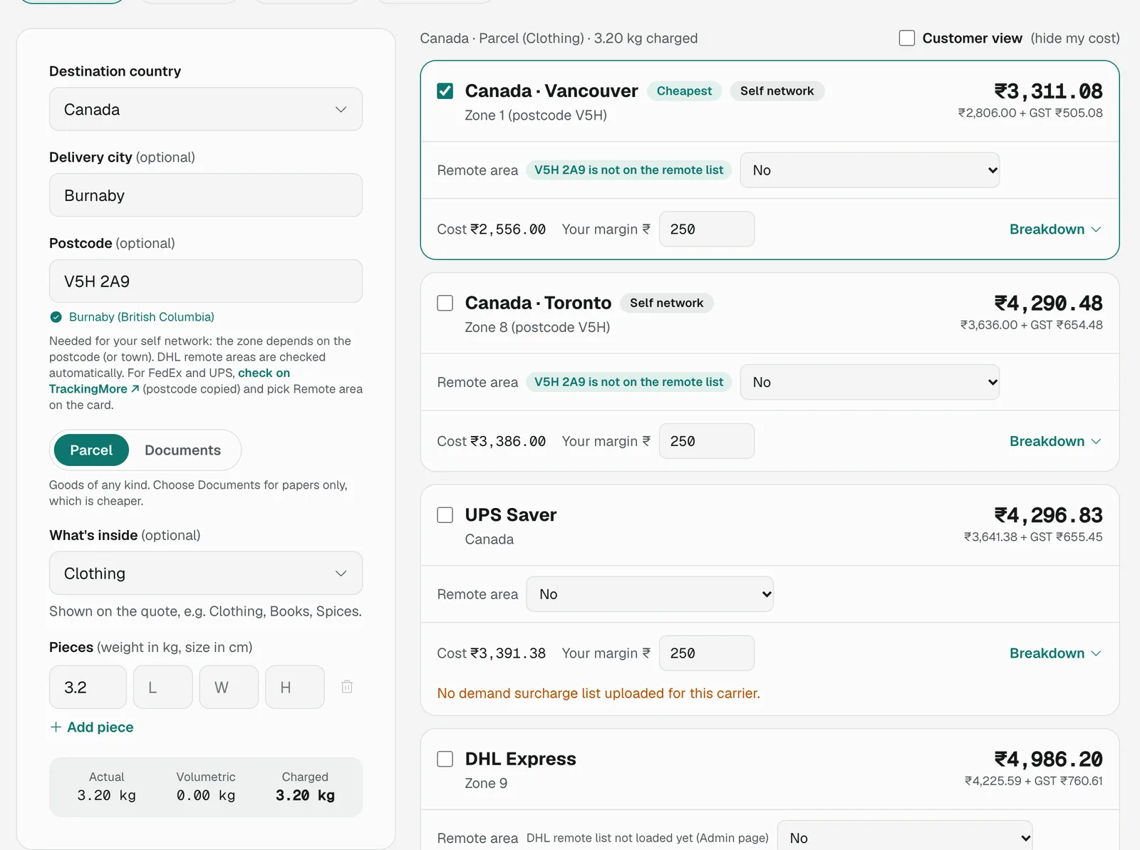Image resolution: width=1140 pixels, height=850 pixels.
Task: Click the Vancouver total price ₹3,311.08
Action: (1048, 91)
